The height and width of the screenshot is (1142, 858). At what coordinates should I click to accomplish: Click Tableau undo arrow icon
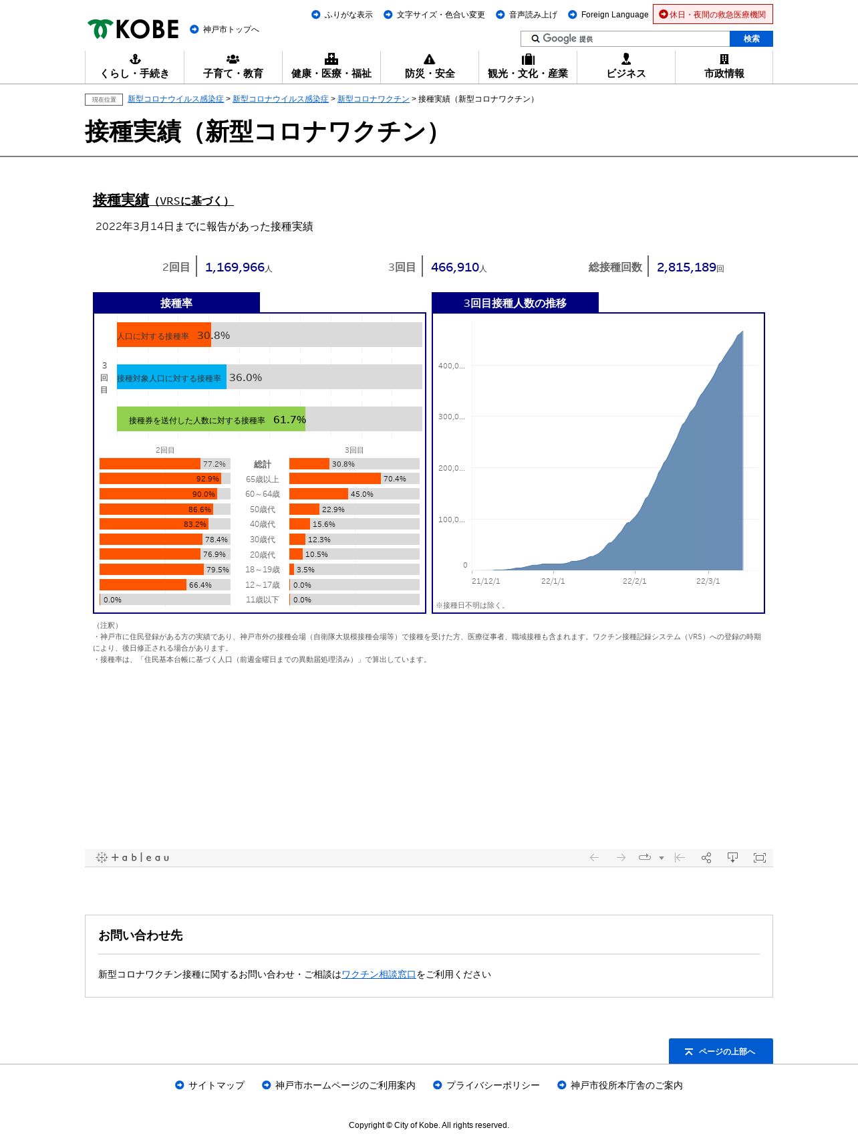(594, 857)
